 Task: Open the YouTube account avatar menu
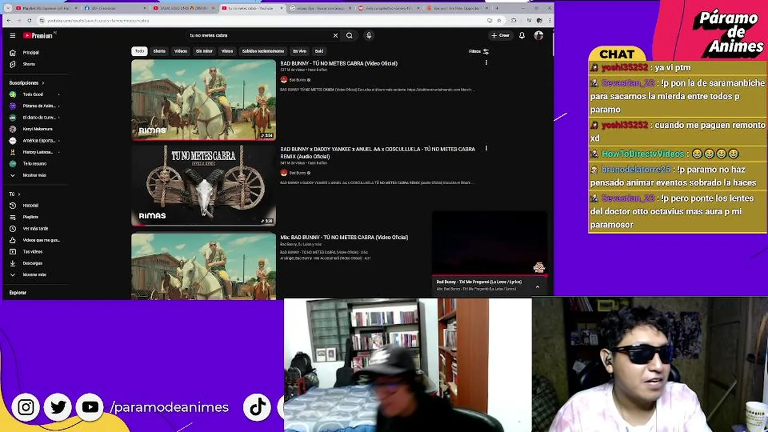538,35
